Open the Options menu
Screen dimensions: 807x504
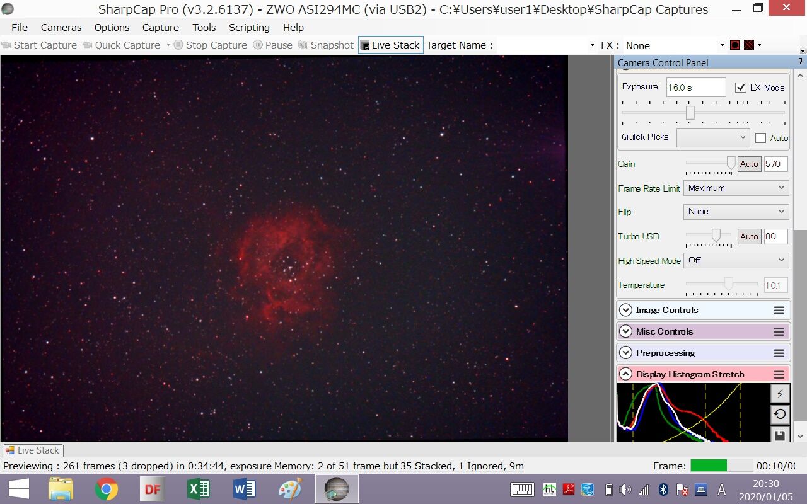click(112, 27)
